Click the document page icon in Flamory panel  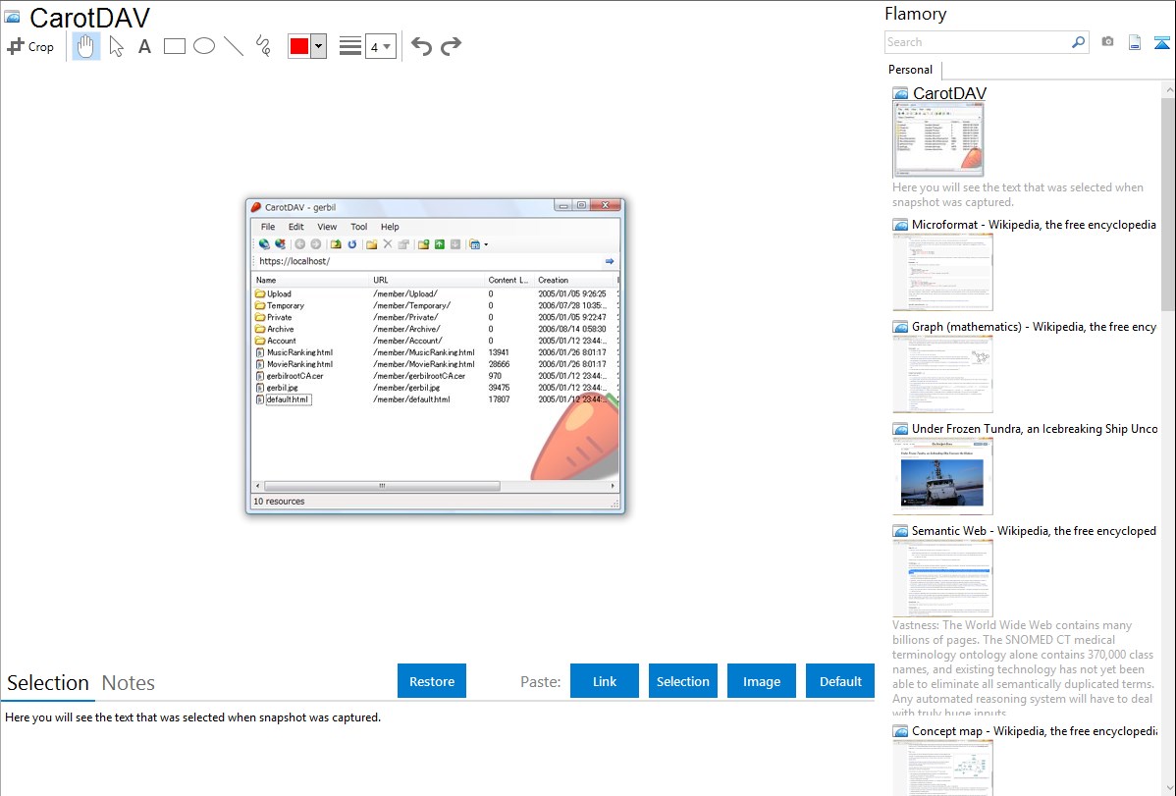1135,42
